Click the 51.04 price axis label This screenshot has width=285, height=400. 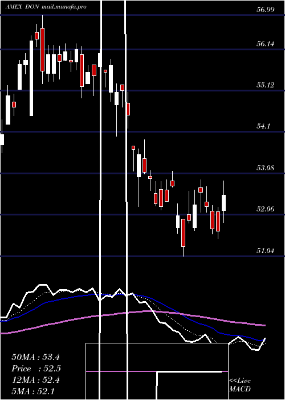click(x=266, y=251)
